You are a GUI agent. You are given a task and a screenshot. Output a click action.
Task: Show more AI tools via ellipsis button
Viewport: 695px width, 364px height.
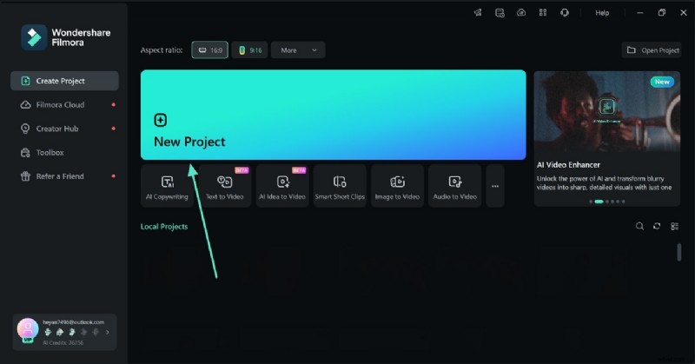495,186
